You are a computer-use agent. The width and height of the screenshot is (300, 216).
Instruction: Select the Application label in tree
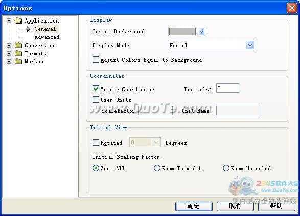(x=42, y=20)
